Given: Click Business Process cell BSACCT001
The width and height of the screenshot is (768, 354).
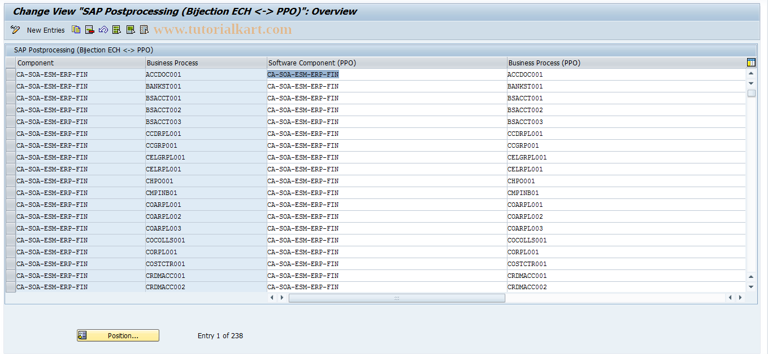Looking at the screenshot, I should (206, 98).
